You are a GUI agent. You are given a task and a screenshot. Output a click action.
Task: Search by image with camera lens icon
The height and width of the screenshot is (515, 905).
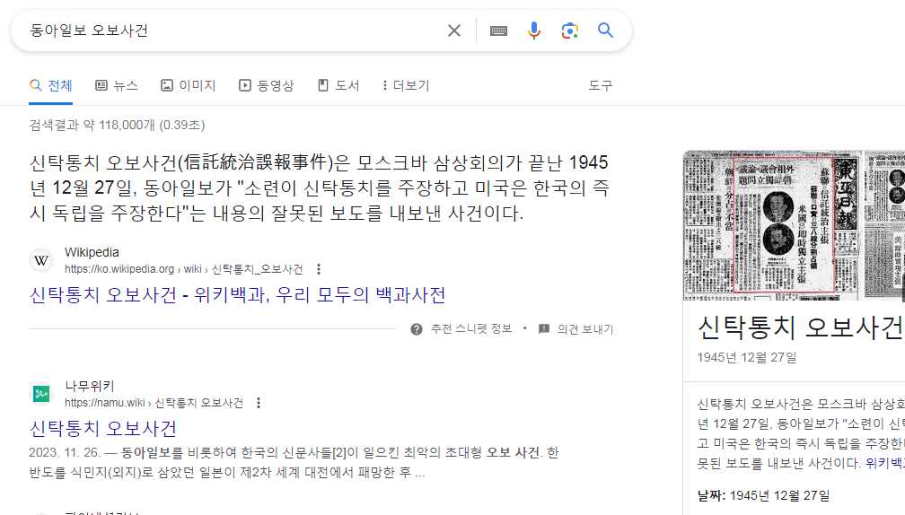pyautogui.click(x=569, y=31)
